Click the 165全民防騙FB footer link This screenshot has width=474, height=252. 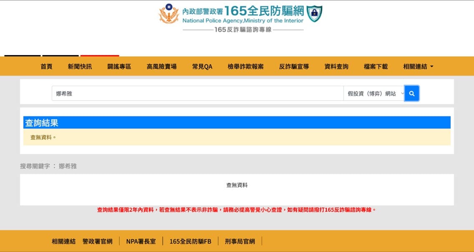(x=190, y=241)
